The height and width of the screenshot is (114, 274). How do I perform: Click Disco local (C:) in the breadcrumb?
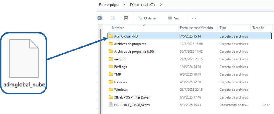(x=142, y=5)
